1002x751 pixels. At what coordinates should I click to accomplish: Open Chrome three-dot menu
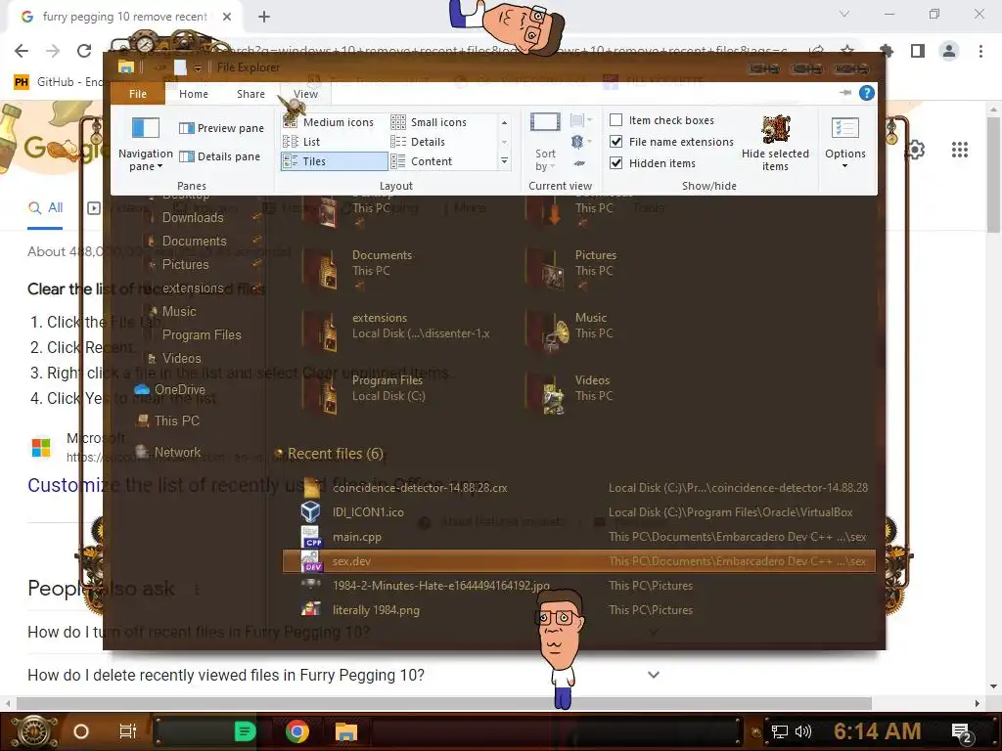click(x=980, y=51)
